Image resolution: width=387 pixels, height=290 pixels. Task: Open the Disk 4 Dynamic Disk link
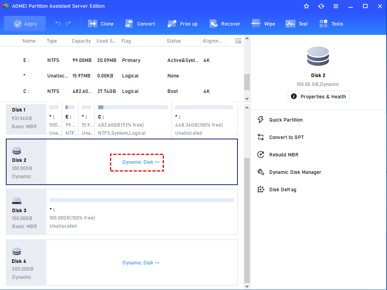point(141,263)
